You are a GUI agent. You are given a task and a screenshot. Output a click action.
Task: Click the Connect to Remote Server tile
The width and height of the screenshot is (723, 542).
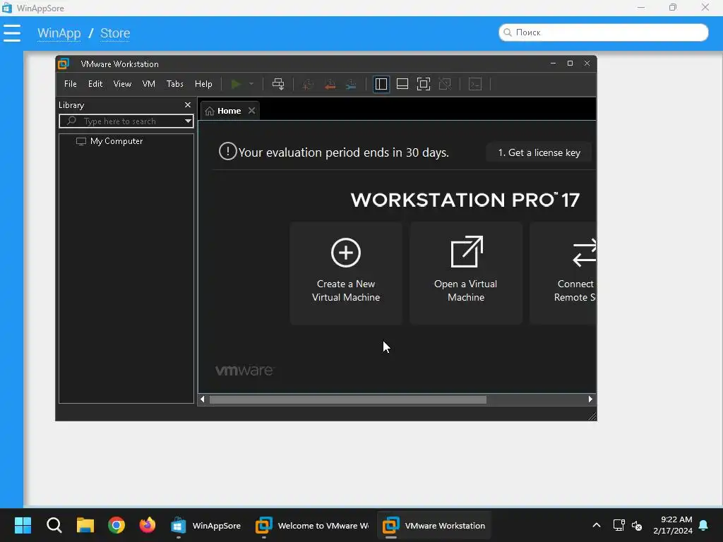click(x=563, y=273)
